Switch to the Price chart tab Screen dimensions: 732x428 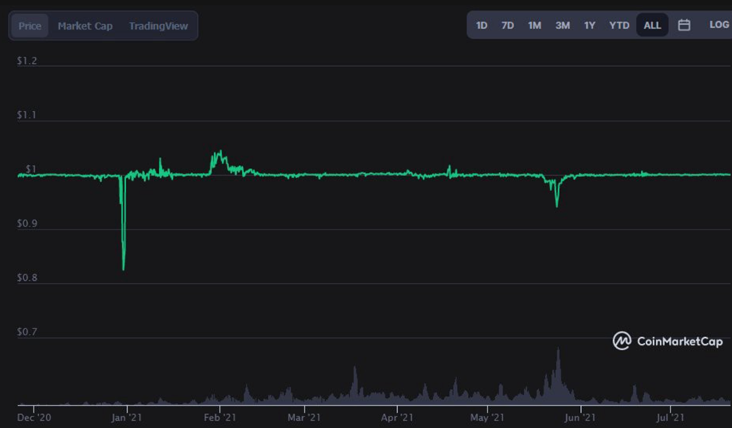[x=30, y=26]
